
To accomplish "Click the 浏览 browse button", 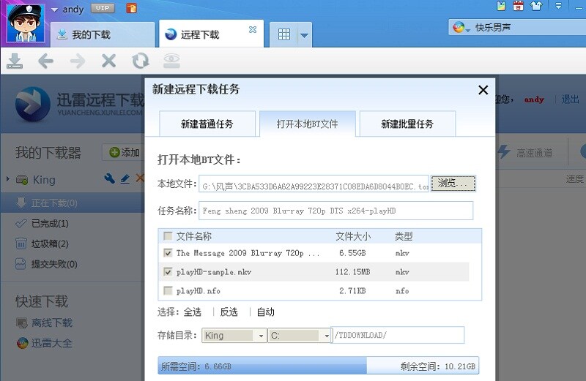I will point(453,184).
